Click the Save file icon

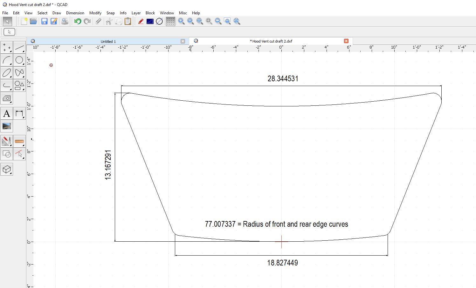(44, 21)
